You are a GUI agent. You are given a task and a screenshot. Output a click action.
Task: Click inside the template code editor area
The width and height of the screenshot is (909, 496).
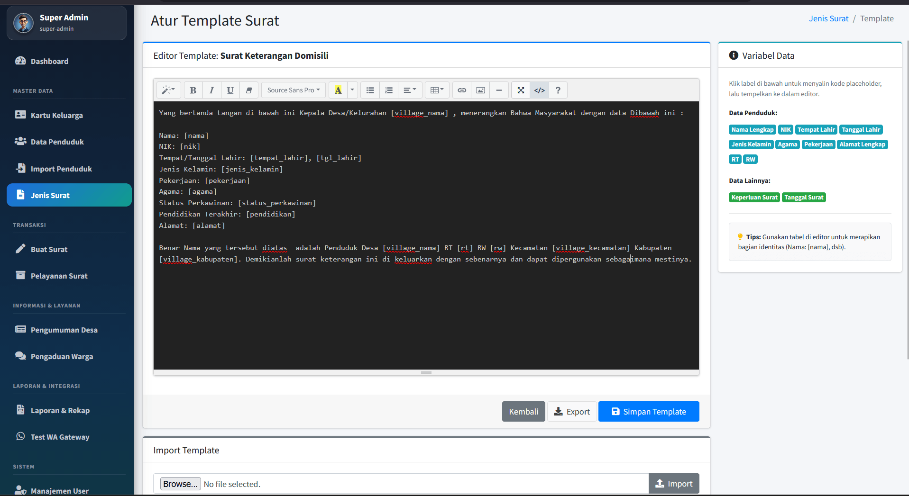pos(426,235)
